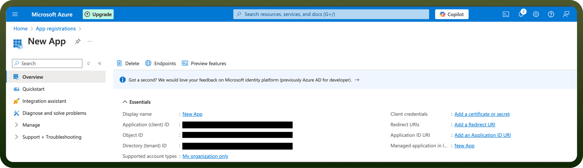Image resolution: width=583 pixels, height=168 pixels.
Task: Click the Supported account types label
Action: click(x=150, y=156)
